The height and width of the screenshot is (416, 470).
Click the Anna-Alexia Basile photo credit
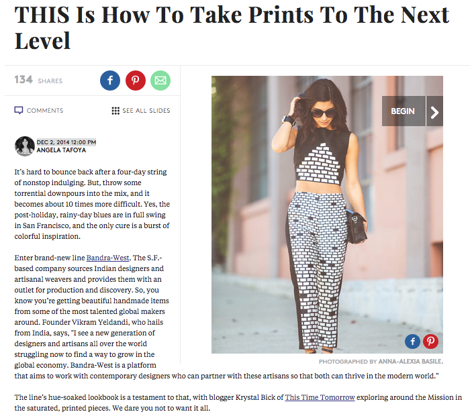[381, 362]
